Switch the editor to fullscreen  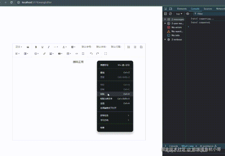tap(106, 53)
